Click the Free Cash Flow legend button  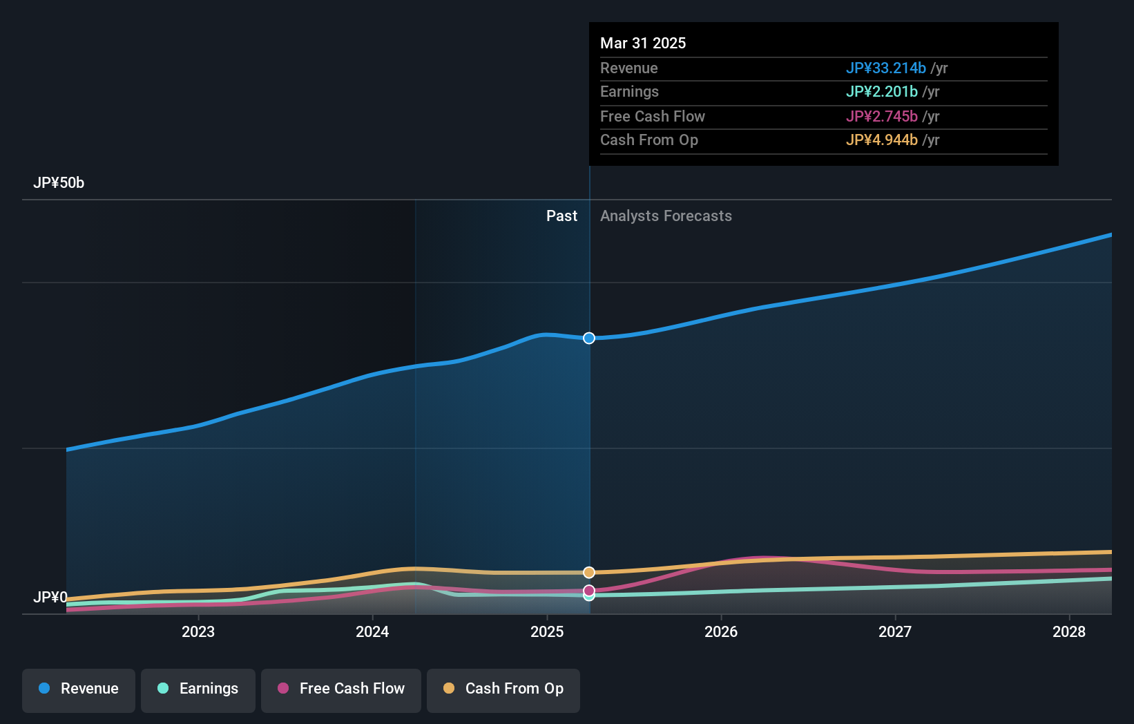coord(340,689)
